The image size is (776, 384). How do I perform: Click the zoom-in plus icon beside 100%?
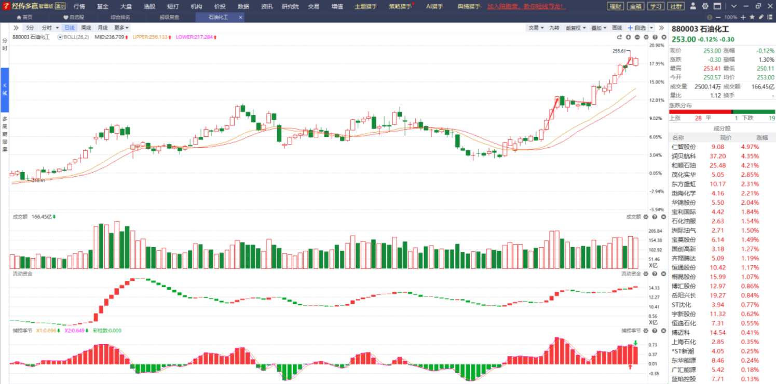[744, 17]
